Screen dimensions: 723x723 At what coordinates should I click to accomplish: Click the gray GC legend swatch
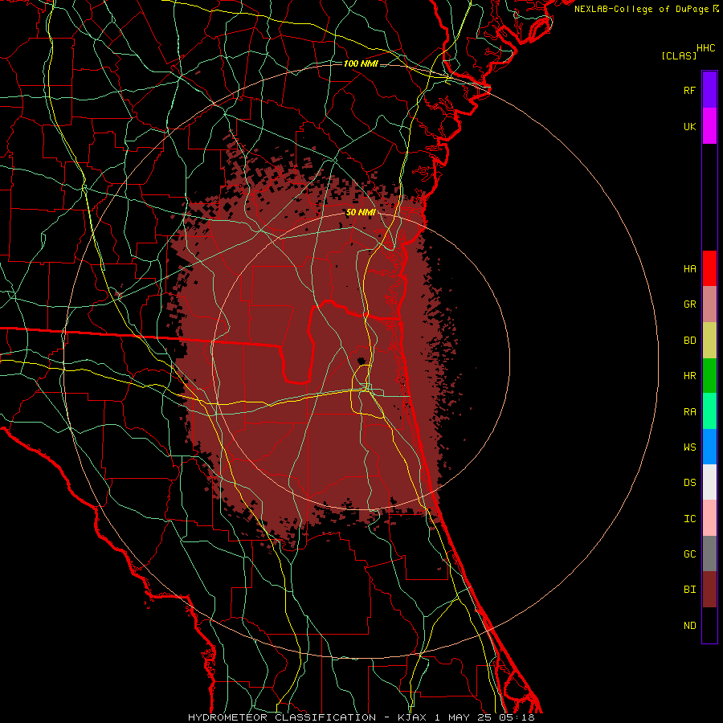tap(709, 553)
